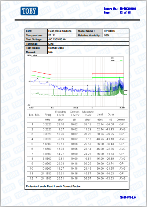Viewport: 147px width, 207px height.
Task: Click the 0.150 label on the chart axis
Action: [x=32, y=108]
